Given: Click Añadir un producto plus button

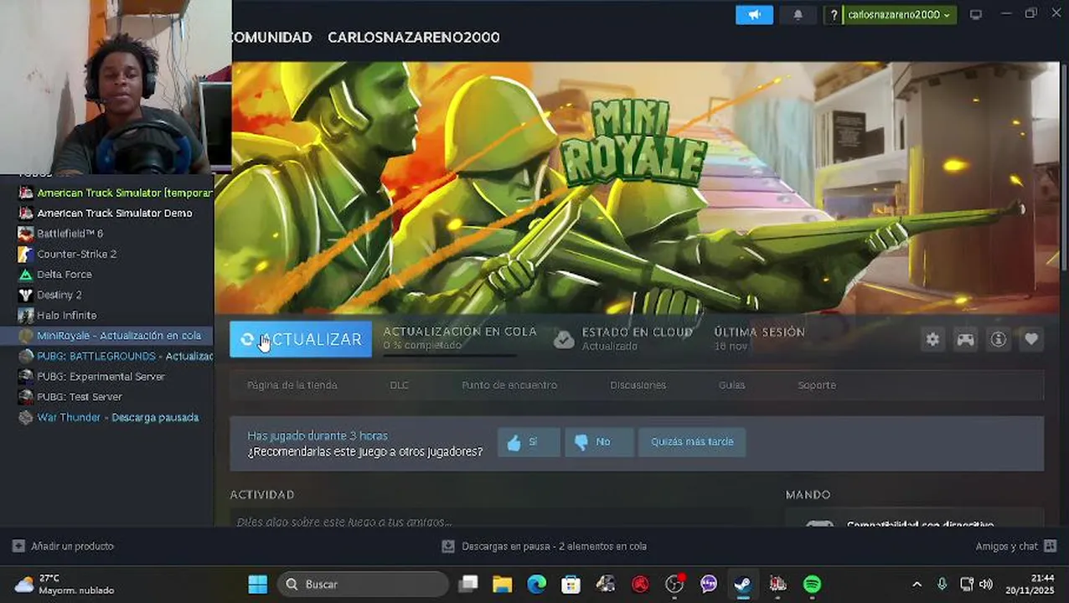Looking at the screenshot, I should click(18, 546).
